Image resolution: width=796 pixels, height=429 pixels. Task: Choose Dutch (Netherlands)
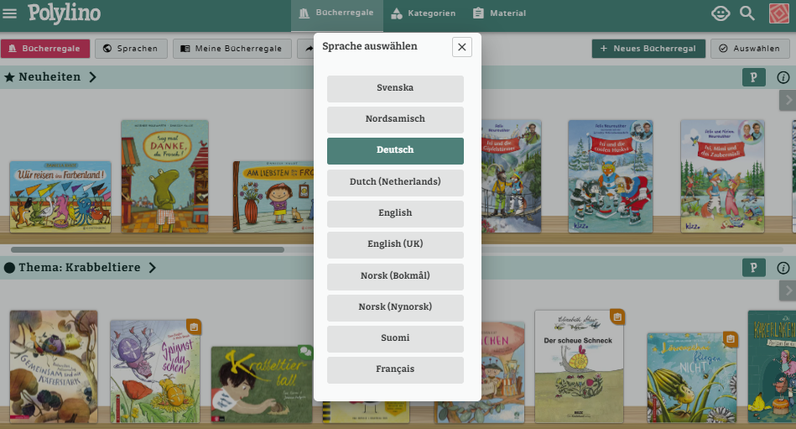pos(395,182)
